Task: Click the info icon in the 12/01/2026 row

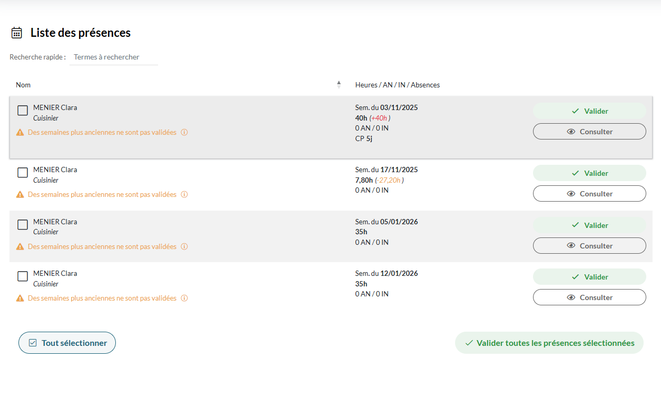Action: click(x=184, y=298)
